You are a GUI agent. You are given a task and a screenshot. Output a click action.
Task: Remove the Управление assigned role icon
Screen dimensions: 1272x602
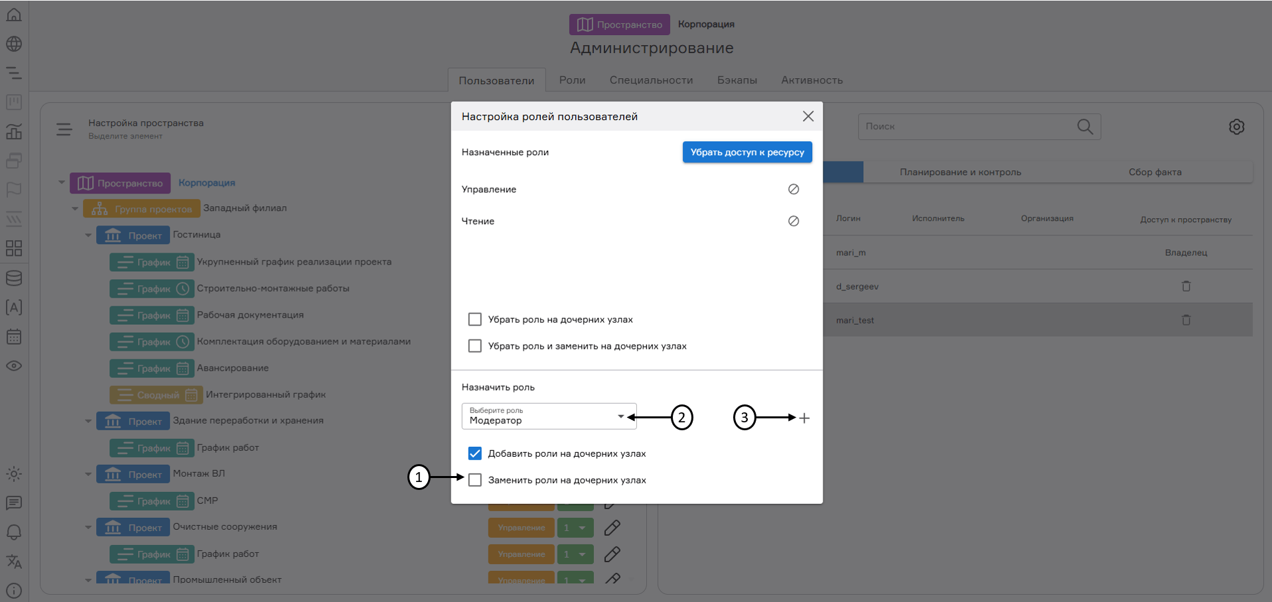(793, 189)
